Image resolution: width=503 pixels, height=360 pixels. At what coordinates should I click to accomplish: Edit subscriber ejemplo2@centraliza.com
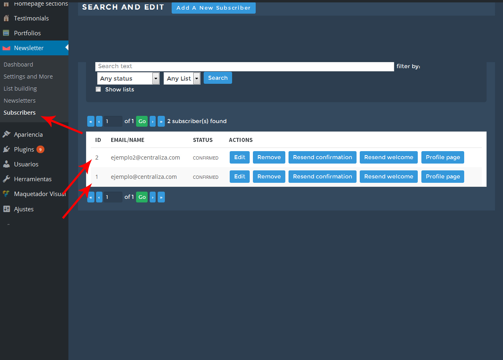point(239,157)
